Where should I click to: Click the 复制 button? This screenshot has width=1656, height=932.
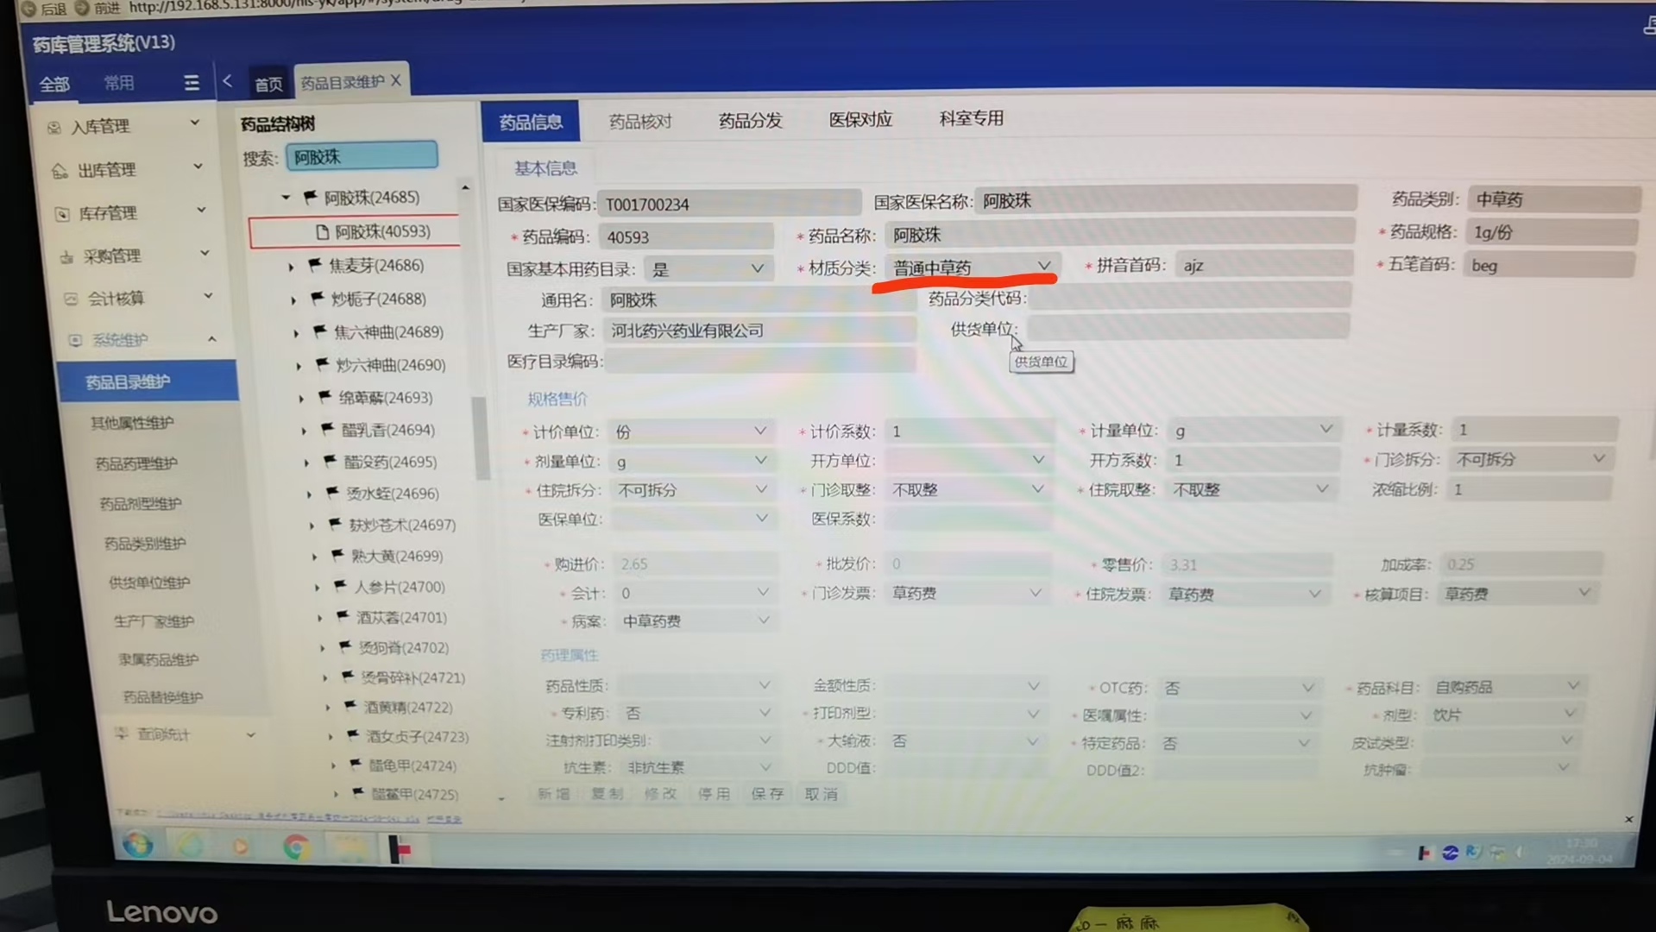pyautogui.click(x=608, y=794)
